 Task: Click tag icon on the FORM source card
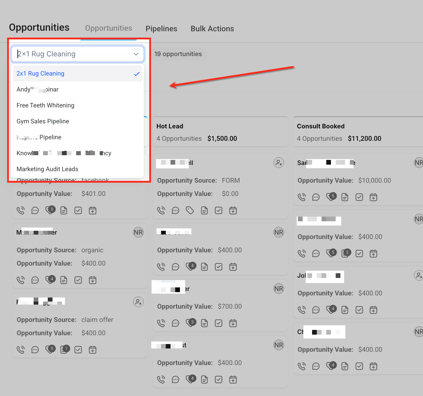click(x=190, y=210)
